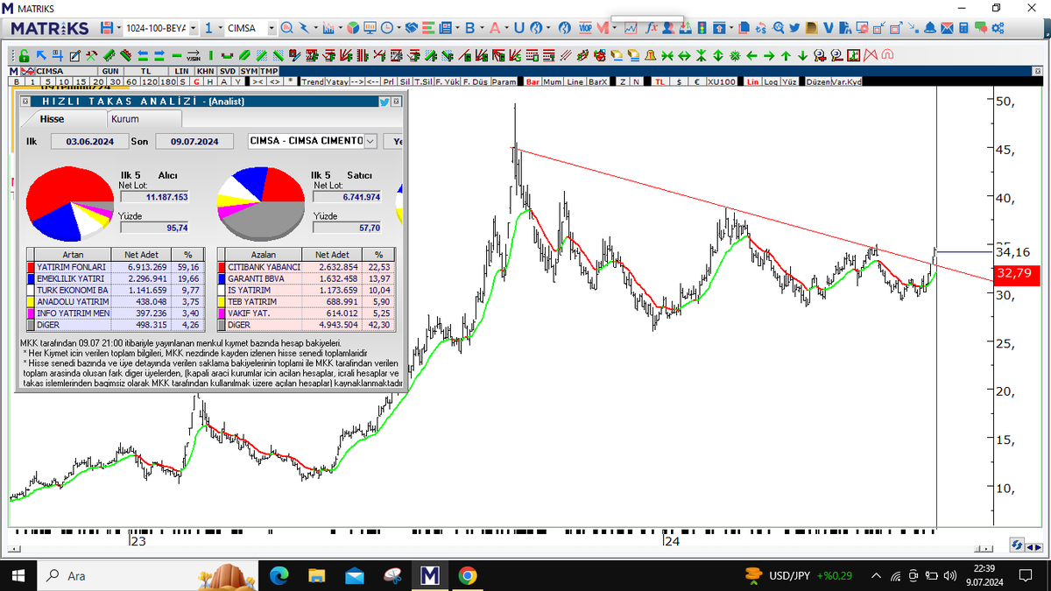Open dropdown arrow next to number 1

click(221, 28)
